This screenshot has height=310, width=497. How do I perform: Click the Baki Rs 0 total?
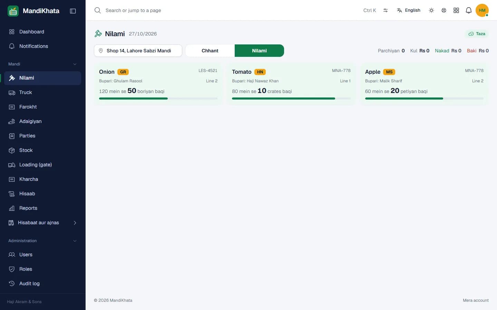[x=478, y=51]
